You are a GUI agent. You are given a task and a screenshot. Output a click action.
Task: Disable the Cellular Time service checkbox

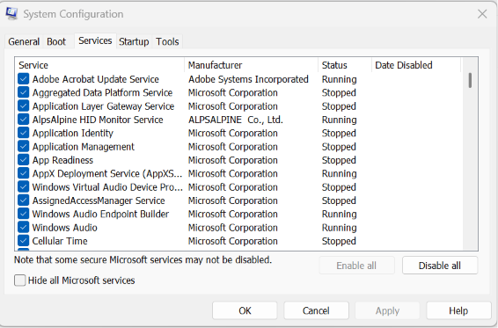coord(24,241)
